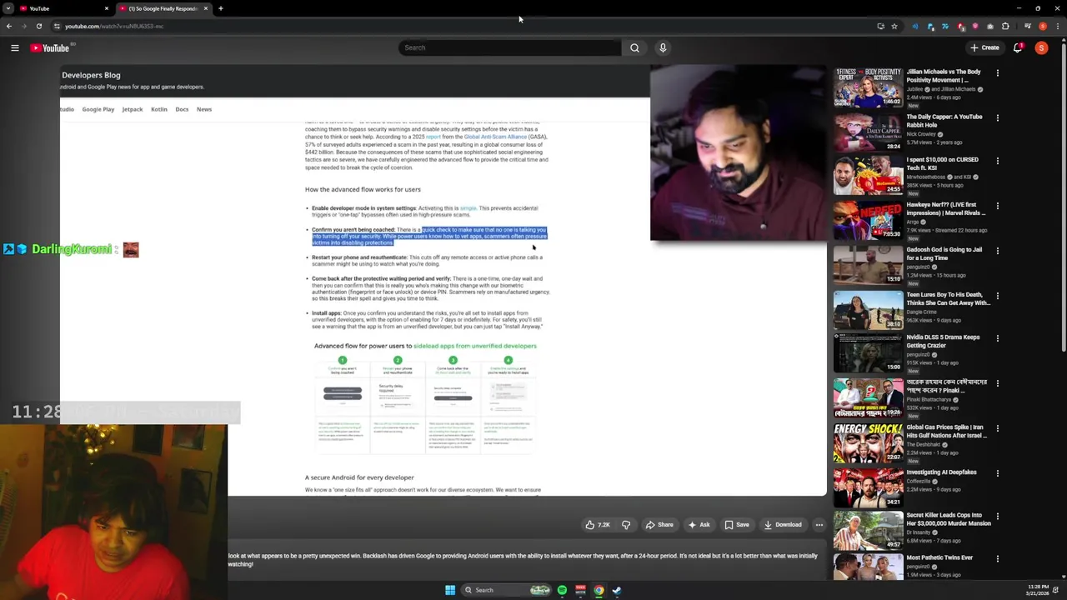
Task: Open the account avatar menu
Action: [1041, 47]
